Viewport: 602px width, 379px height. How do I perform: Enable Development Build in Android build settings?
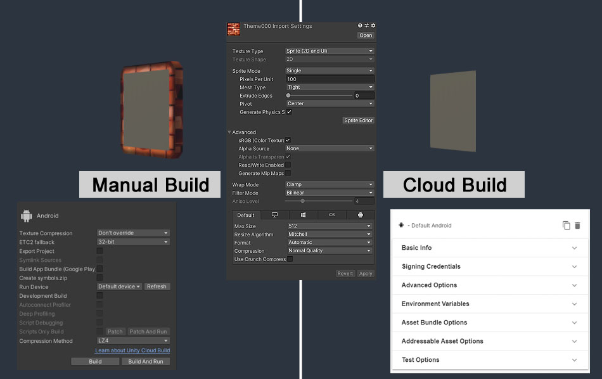pyautogui.click(x=99, y=295)
